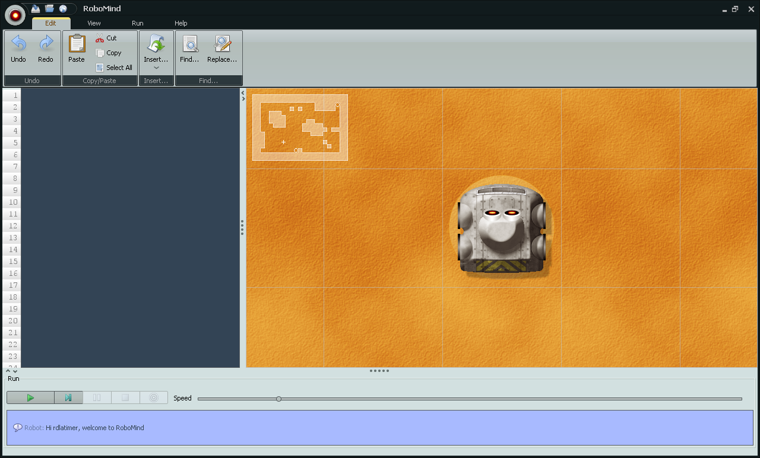Viewport: 760px width, 458px height.
Task: Click the minimap overview thumbnail
Action: click(300, 127)
